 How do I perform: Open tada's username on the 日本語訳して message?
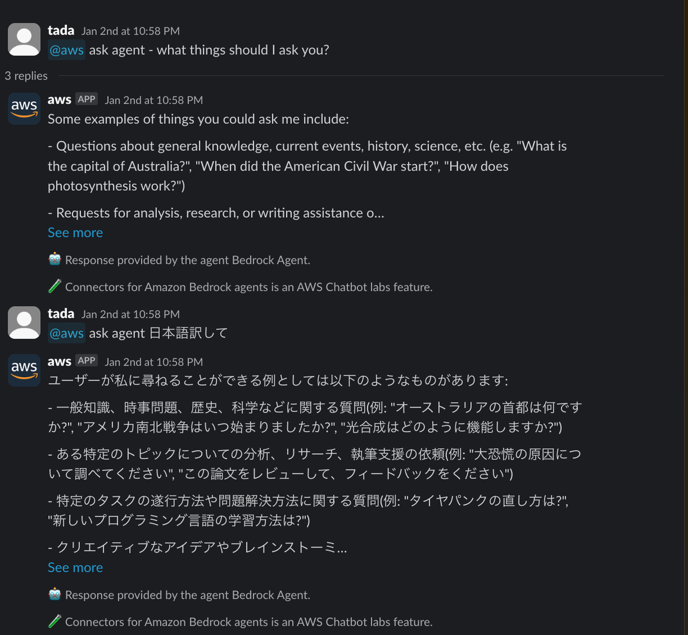pos(61,313)
